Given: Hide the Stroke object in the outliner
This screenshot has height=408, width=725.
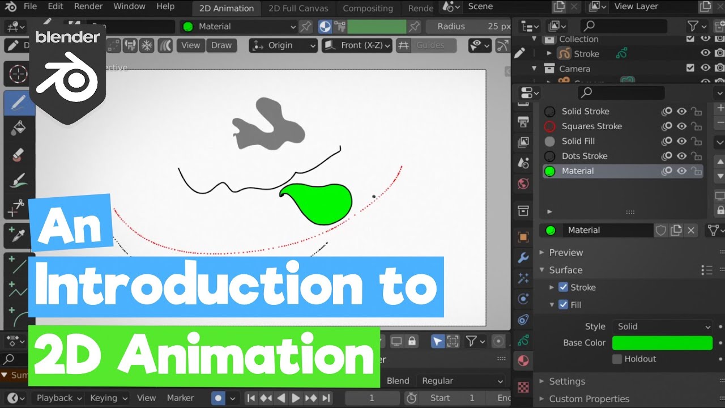Looking at the screenshot, I should click(705, 53).
